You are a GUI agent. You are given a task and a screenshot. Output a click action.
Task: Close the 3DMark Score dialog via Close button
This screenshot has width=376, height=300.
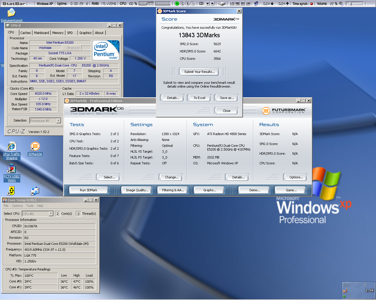pyautogui.click(x=226, y=111)
